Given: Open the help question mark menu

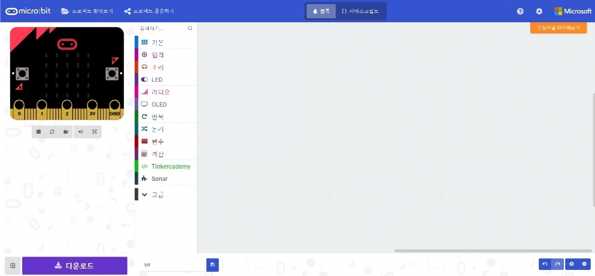Looking at the screenshot, I should click(x=520, y=11).
